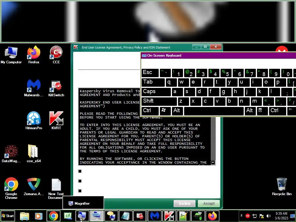Select the Zemana AntiMalware desktop icon
This screenshot has width=296, height=222.
[34, 187]
